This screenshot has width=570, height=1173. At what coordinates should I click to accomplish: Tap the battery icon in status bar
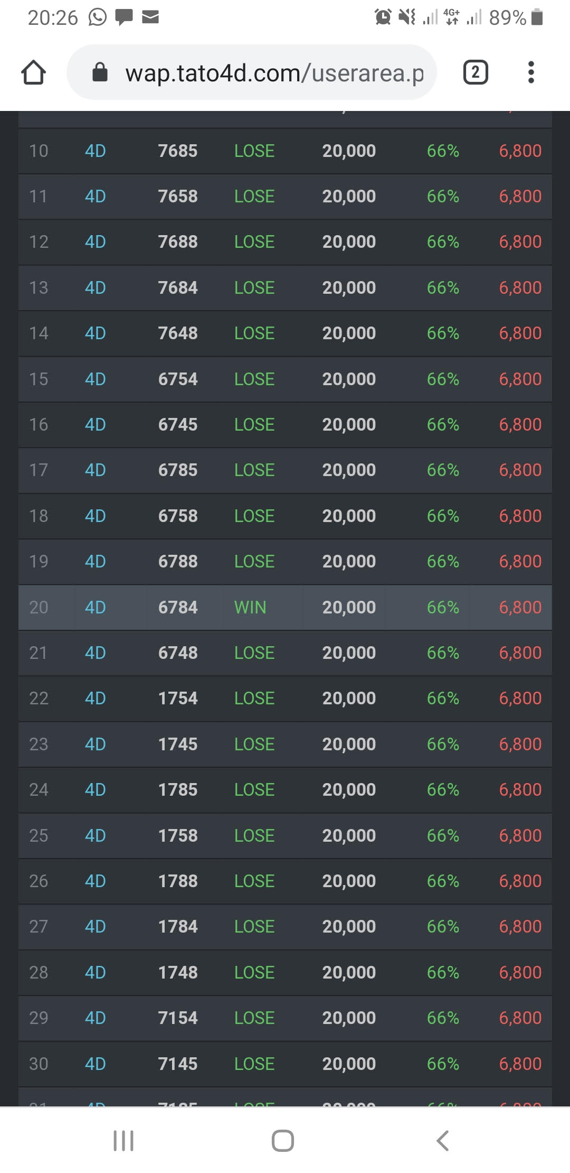(x=537, y=17)
